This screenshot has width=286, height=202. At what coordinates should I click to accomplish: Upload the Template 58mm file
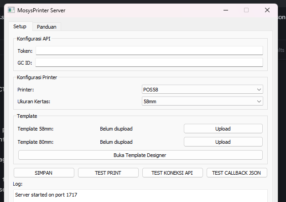click(223, 129)
